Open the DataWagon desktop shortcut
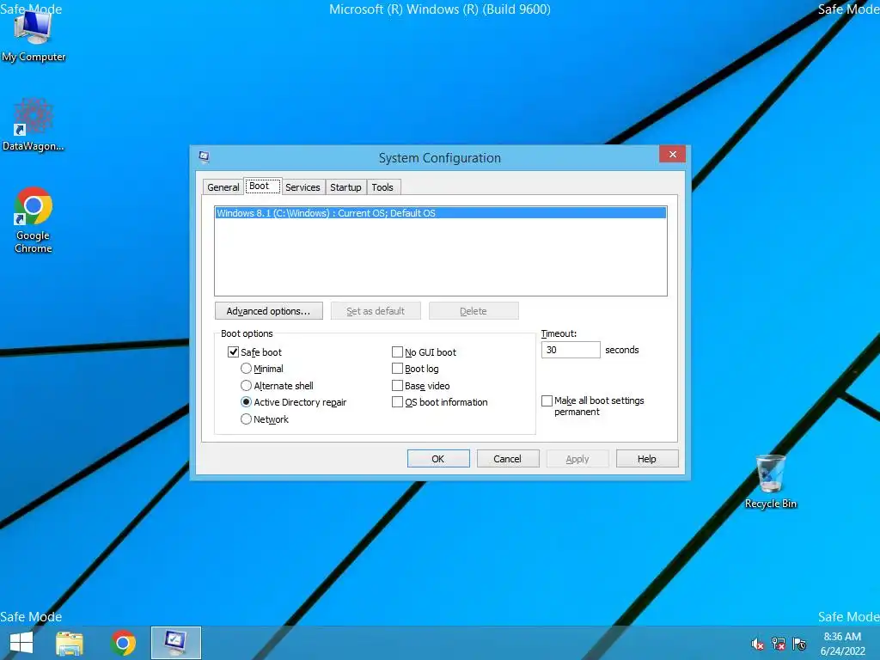Image resolution: width=880 pixels, height=660 pixels. click(x=34, y=125)
